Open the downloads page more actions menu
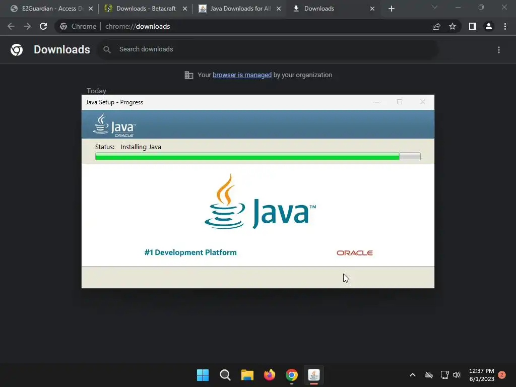The height and width of the screenshot is (387, 516). click(x=499, y=50)
